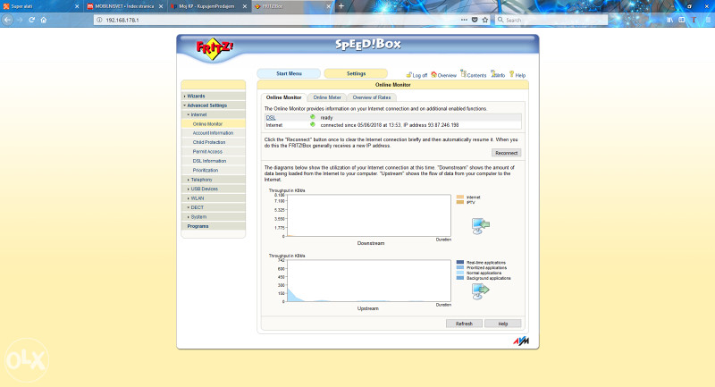715x387 pixels.
Task: Select Online Monitor in sidebar
Action: coord(214,124)
